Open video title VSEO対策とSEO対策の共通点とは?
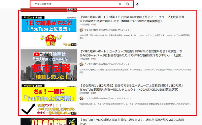 (x=132, y=122)
